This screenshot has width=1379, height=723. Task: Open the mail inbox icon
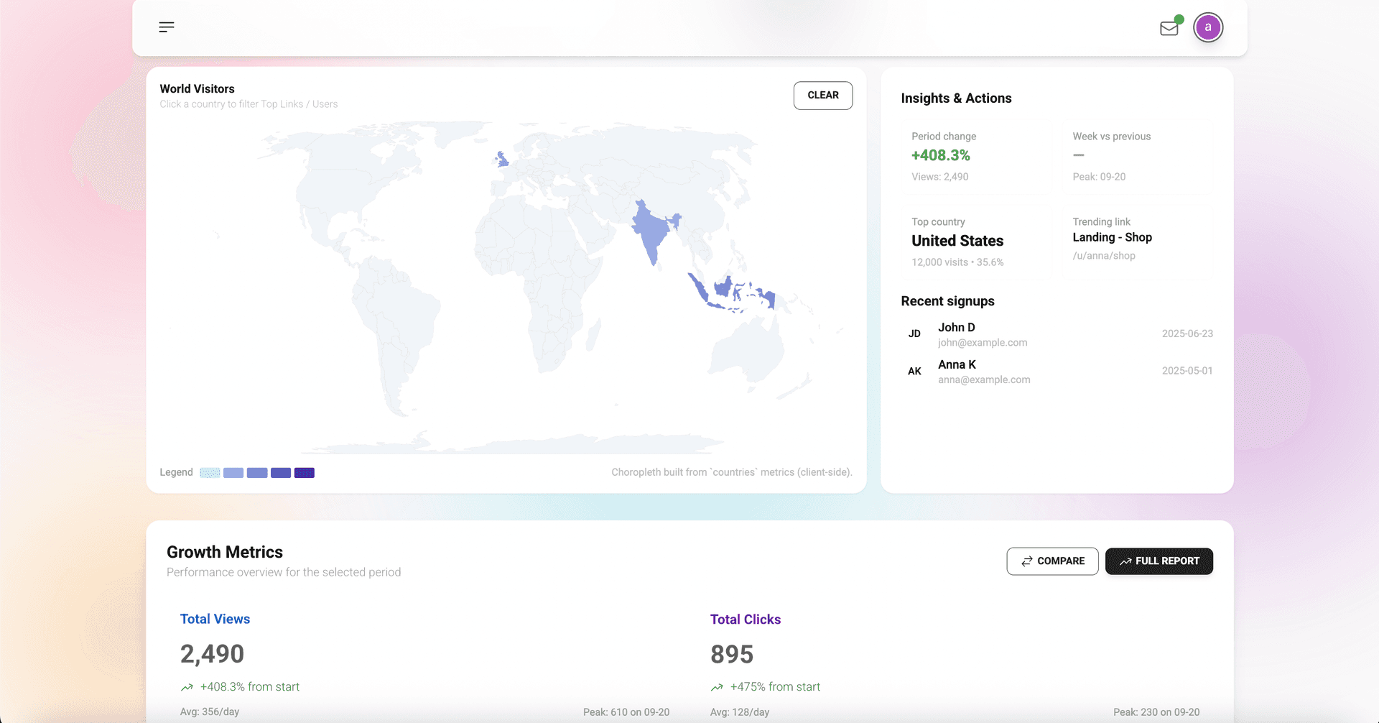click(1169, 28)
